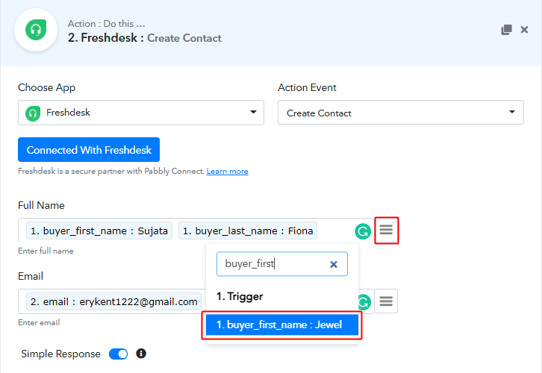Open the hamburger menu beside Full Name field
The width and height of the screenshot is (542, 373).
(387, 231)
